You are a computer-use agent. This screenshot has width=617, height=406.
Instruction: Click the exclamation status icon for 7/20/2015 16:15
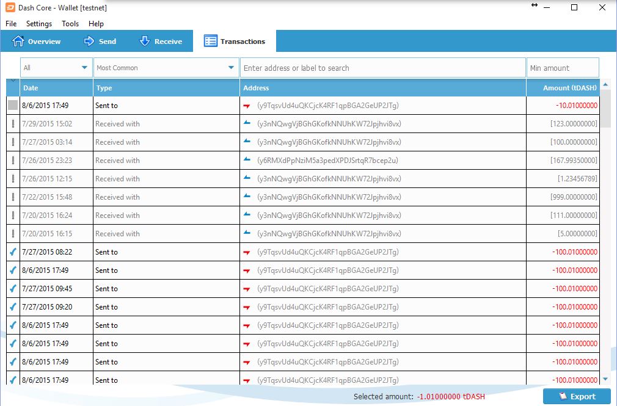(x=13, y=233)
